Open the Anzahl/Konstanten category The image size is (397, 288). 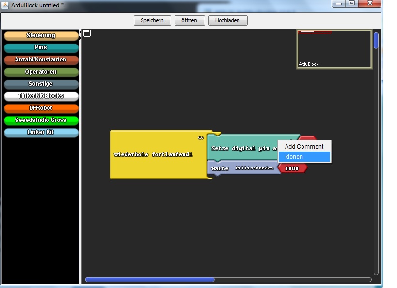[41, 60]
